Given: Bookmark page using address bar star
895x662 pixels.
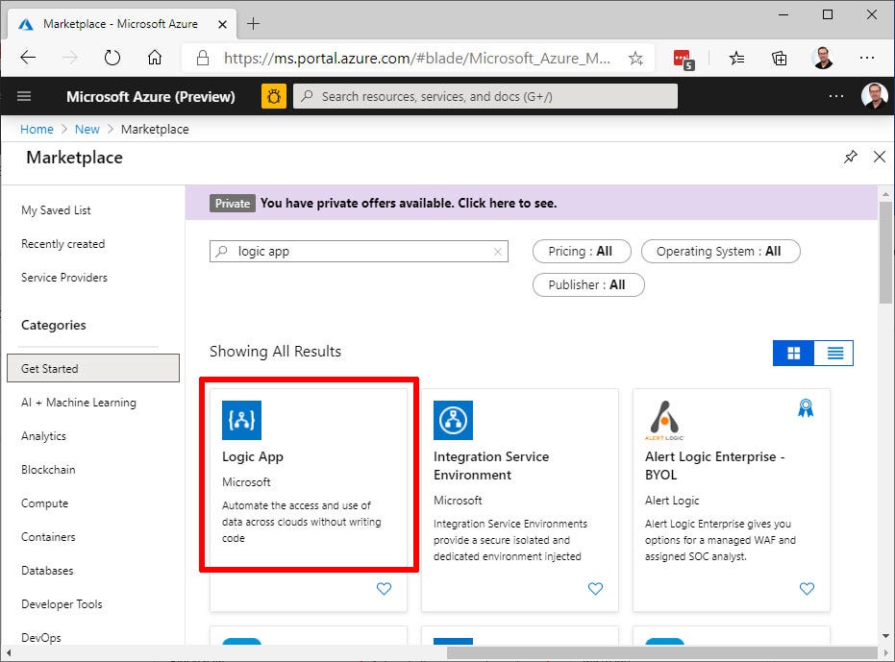Looking at the screenshot, I should click(635, 58).
